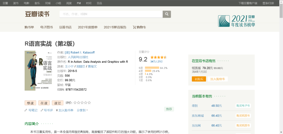This screenshot has height=134, width=283.
Task: Click 下载豆瓣客户端 link
Action: tap(248, 3)
